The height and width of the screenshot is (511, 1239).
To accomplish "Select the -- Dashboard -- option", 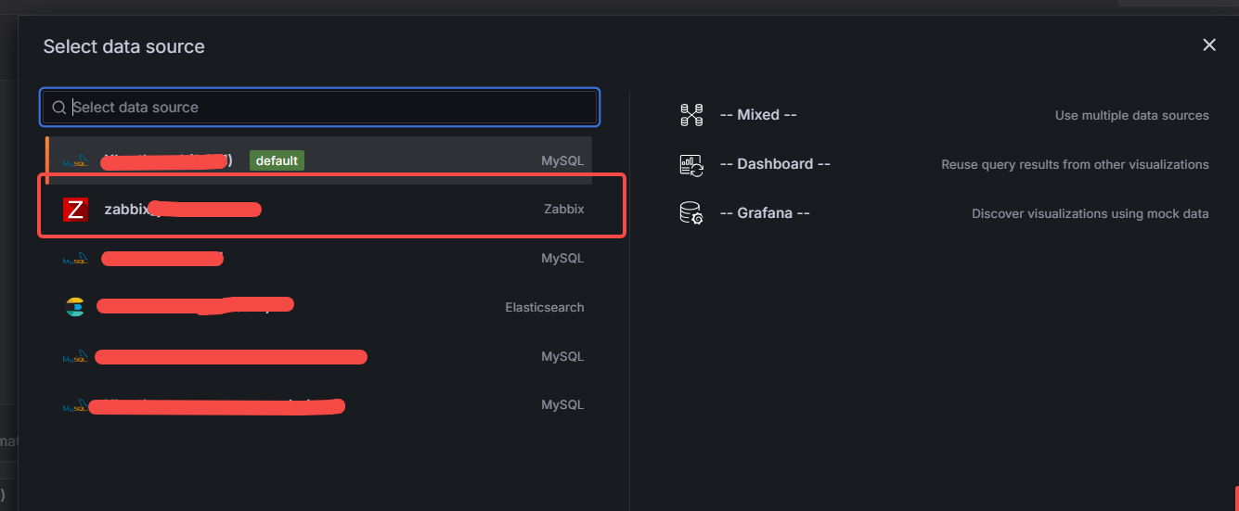I will pyautogui.click(x=775, y=164).
